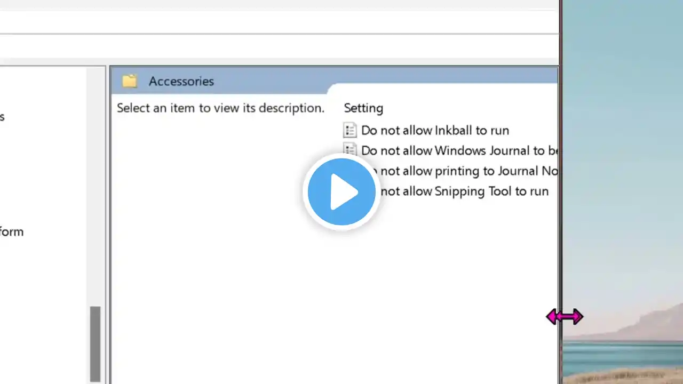The image size is (683, 384).
Task: Click the scrollbar track above the thumb
Action: point(95,187)
